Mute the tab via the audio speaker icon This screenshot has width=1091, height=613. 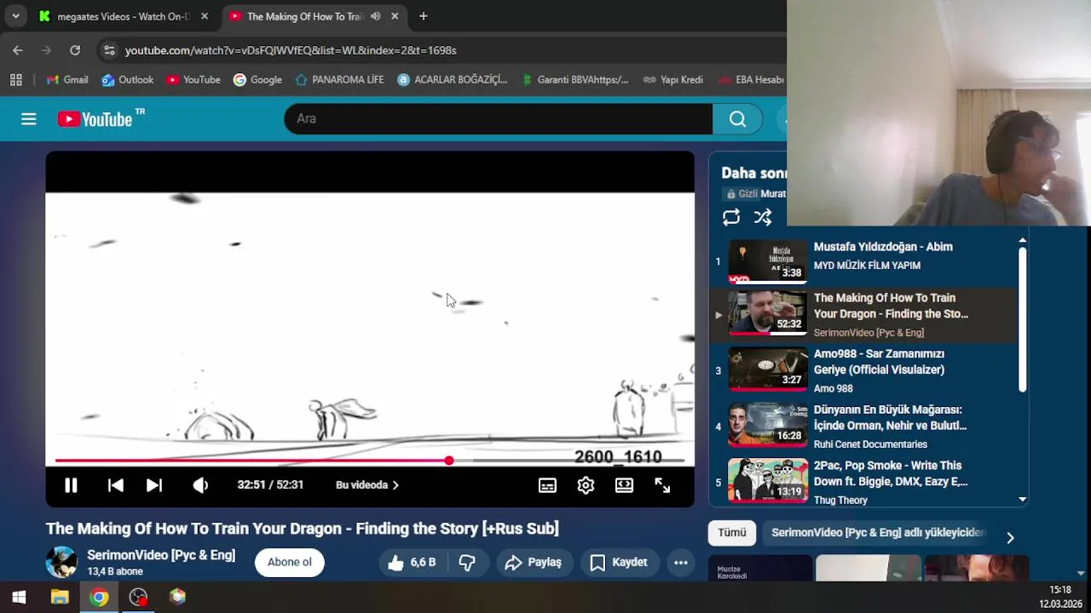click(375, 16)
